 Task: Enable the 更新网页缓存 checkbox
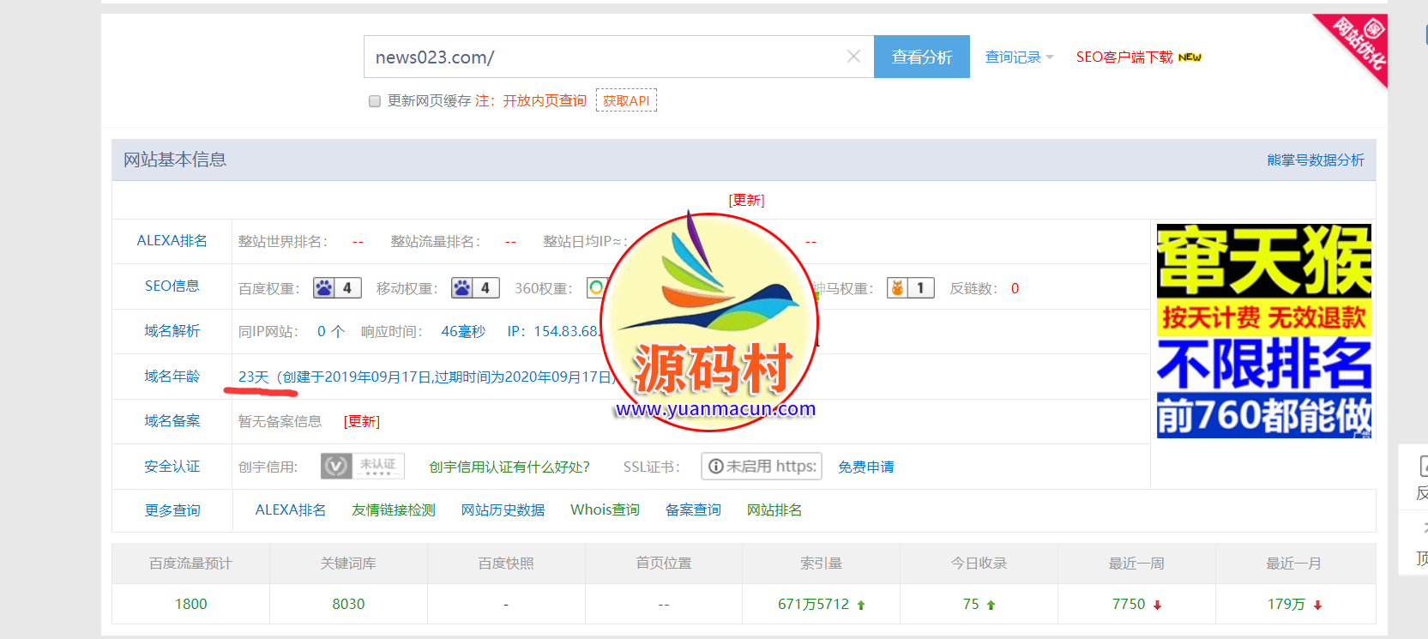(x=375, y=101)
